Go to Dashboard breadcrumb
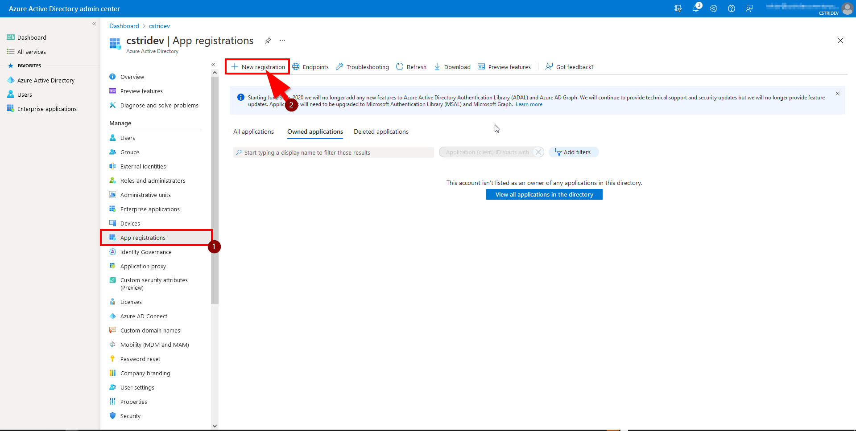The height and width of the screenshot is (431, 856). [124, 26]
